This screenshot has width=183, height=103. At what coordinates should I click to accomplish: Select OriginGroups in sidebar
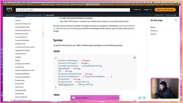click(20, 80)
